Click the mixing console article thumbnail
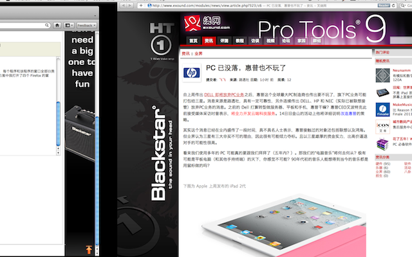 tap(382, 93)
